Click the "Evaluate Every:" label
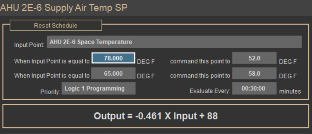The width and height of the screenshot is (312, 134). [210, 91]
